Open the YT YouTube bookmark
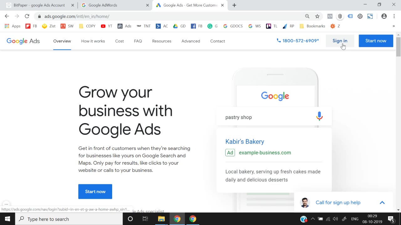The width and height of the screenshot is (401, 225). (x=107, y=26)
